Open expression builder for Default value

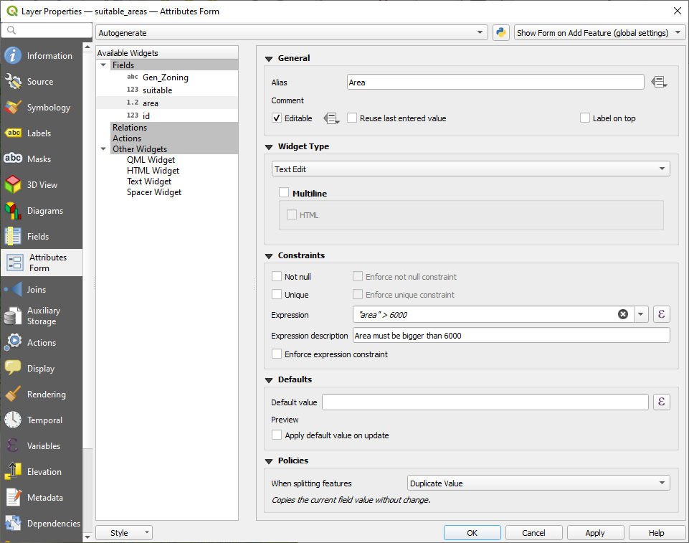661,402
